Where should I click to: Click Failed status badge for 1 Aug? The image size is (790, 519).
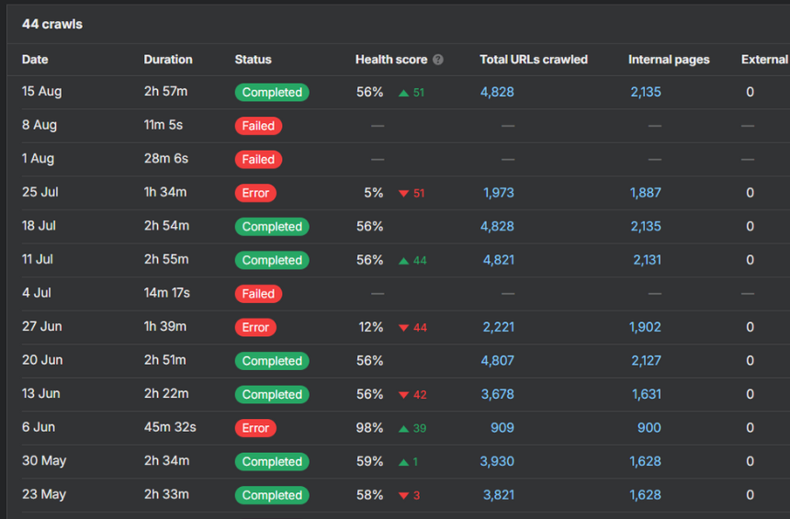pos(258,159)
